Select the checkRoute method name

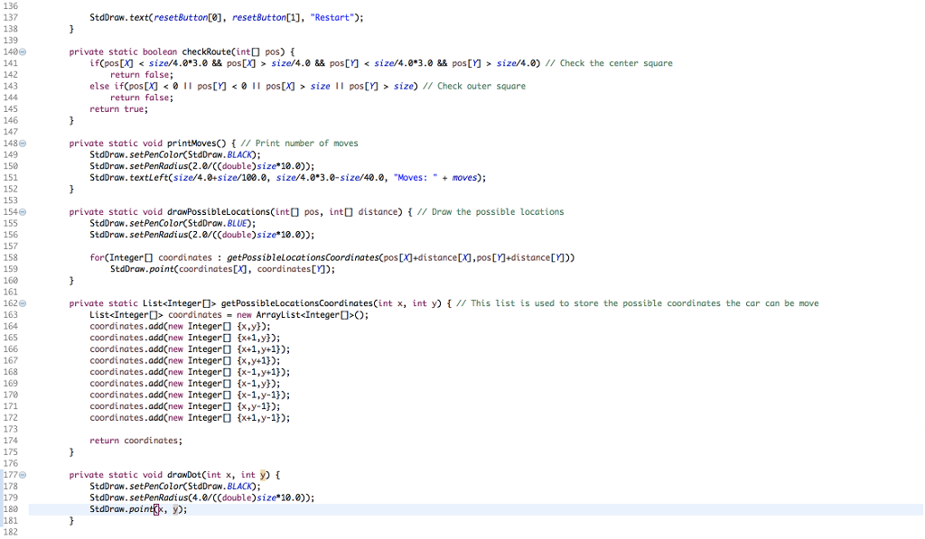(210, 51)
